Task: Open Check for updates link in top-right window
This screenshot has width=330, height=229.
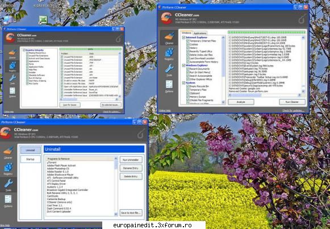Action: coord(293,110)
